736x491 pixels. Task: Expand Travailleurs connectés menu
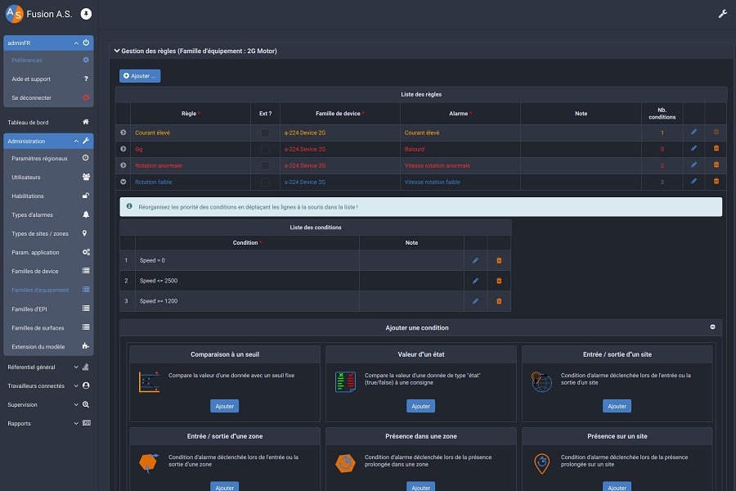click(76, 385)
